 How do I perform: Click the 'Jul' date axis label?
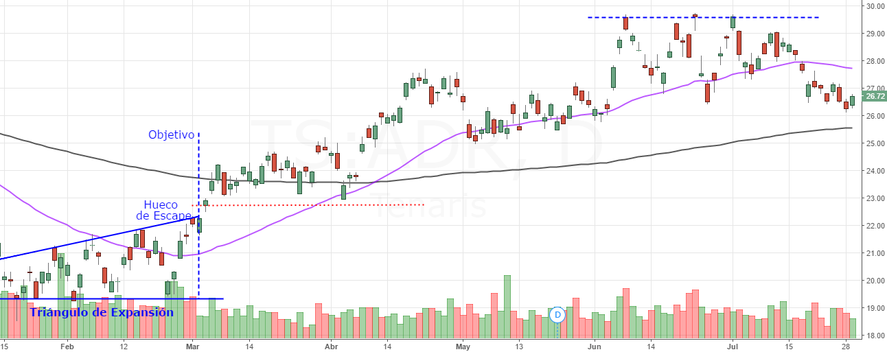pyautogui.click(x=732, y=345)
